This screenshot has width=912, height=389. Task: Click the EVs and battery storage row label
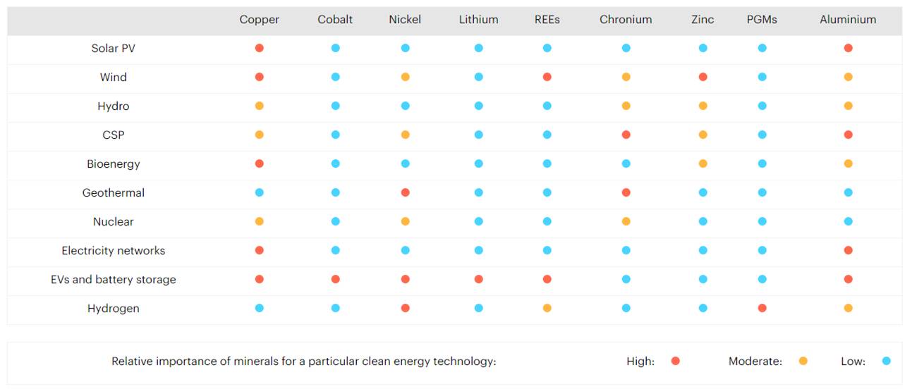point(114,279)
